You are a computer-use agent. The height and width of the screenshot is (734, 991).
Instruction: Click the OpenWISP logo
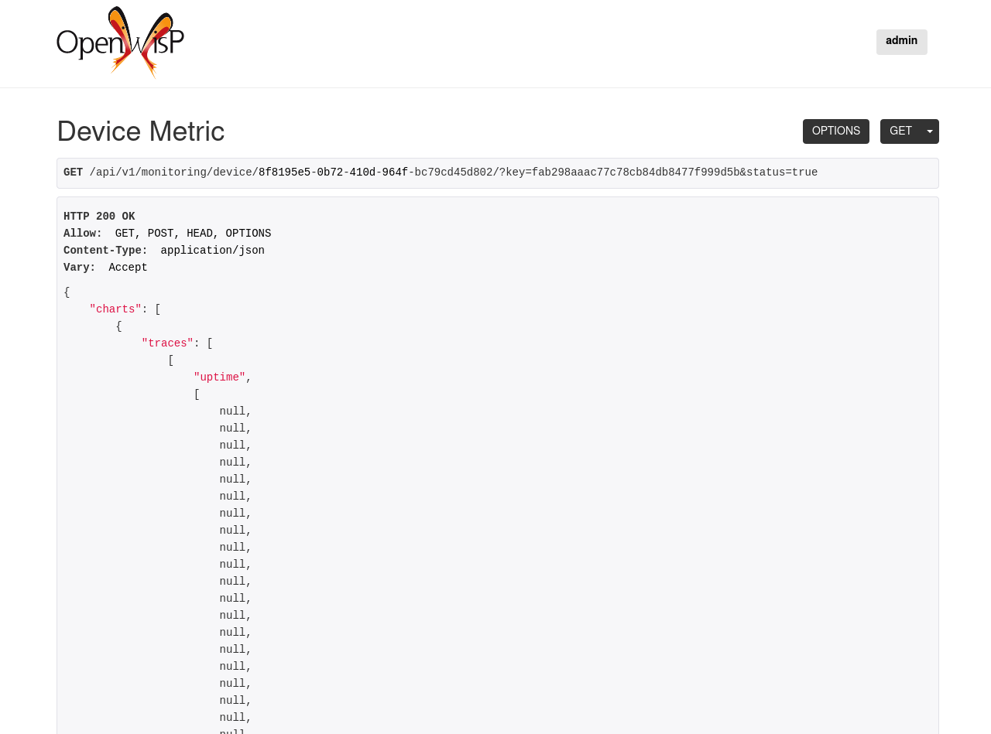click(x=120, y=43)
